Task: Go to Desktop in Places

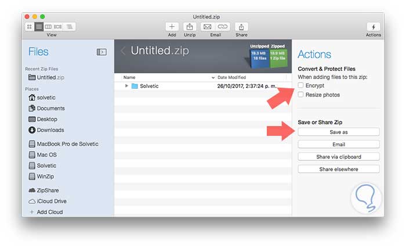Action: pyautogui.click(x=43, y=119)
